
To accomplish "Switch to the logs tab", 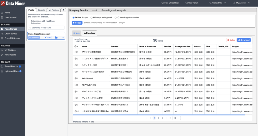I will 76,33.
